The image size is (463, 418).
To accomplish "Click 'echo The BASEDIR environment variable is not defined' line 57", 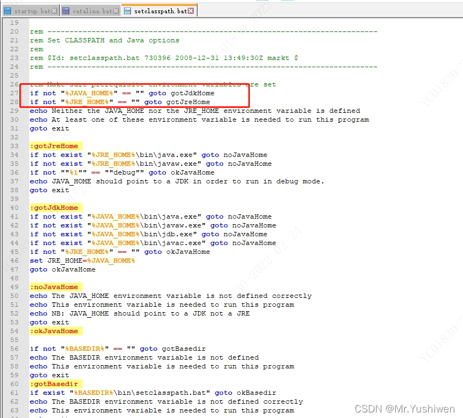I will [144, 357].
